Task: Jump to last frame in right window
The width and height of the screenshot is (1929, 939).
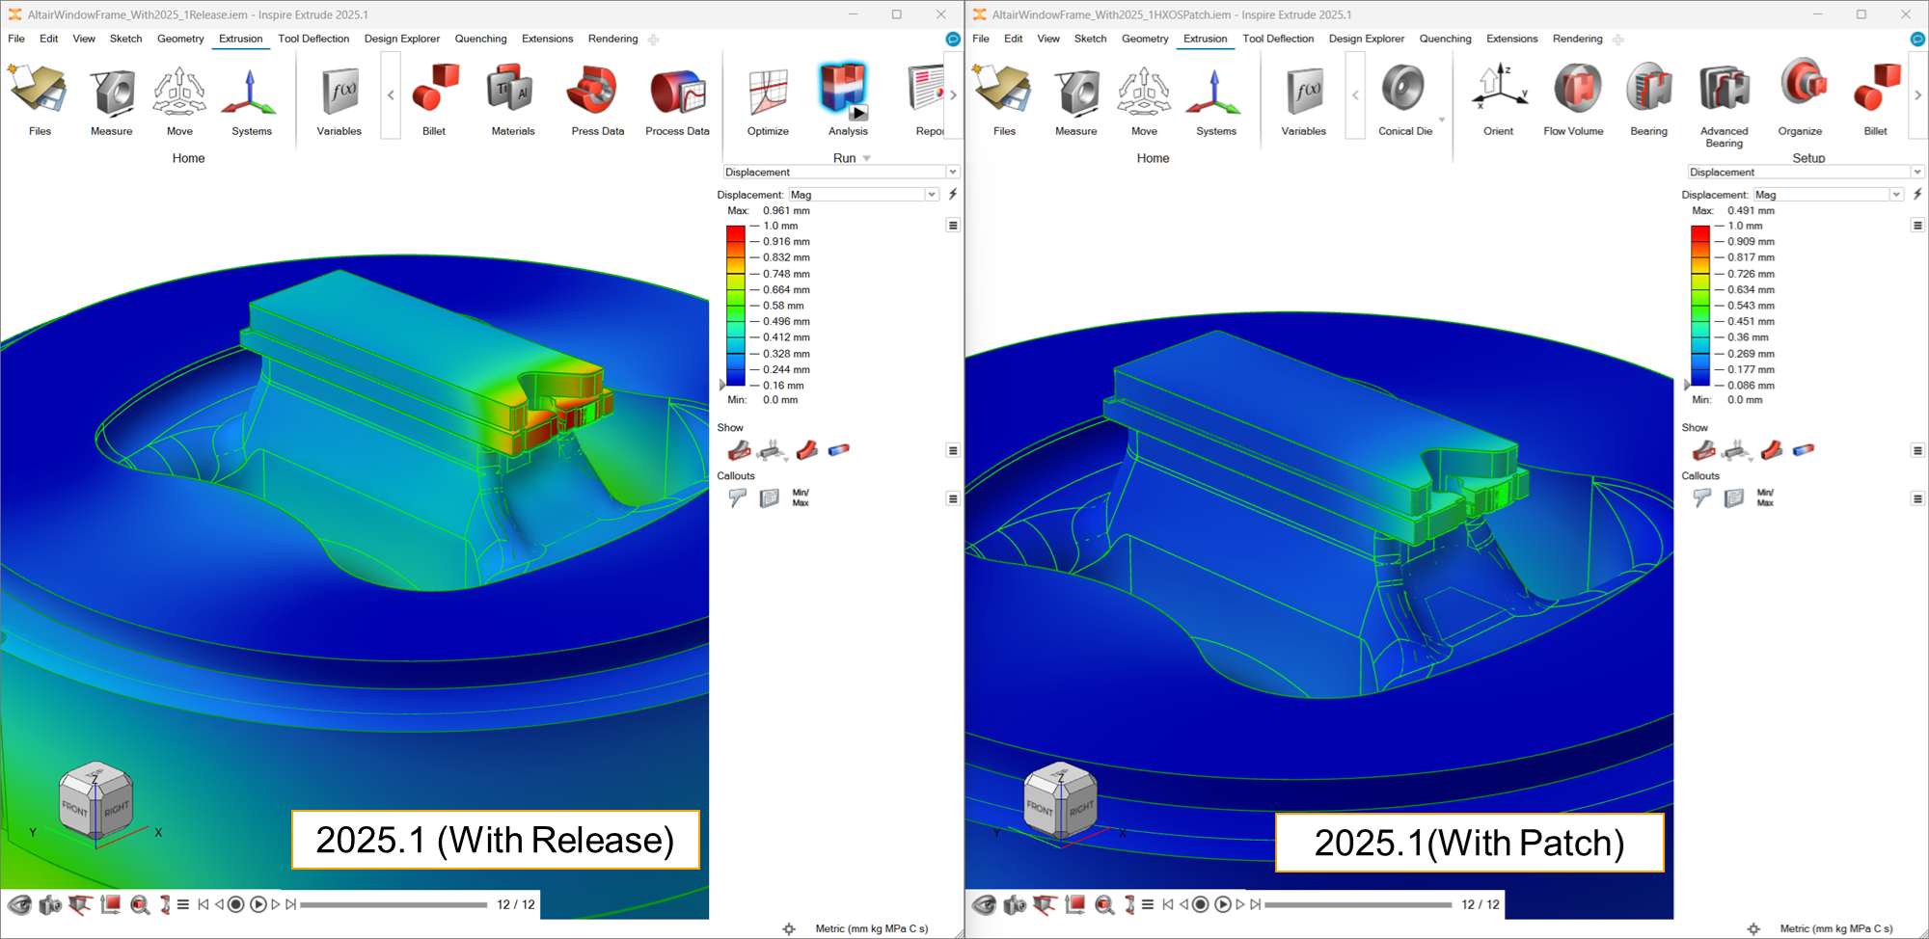Action: (1256, 904)
